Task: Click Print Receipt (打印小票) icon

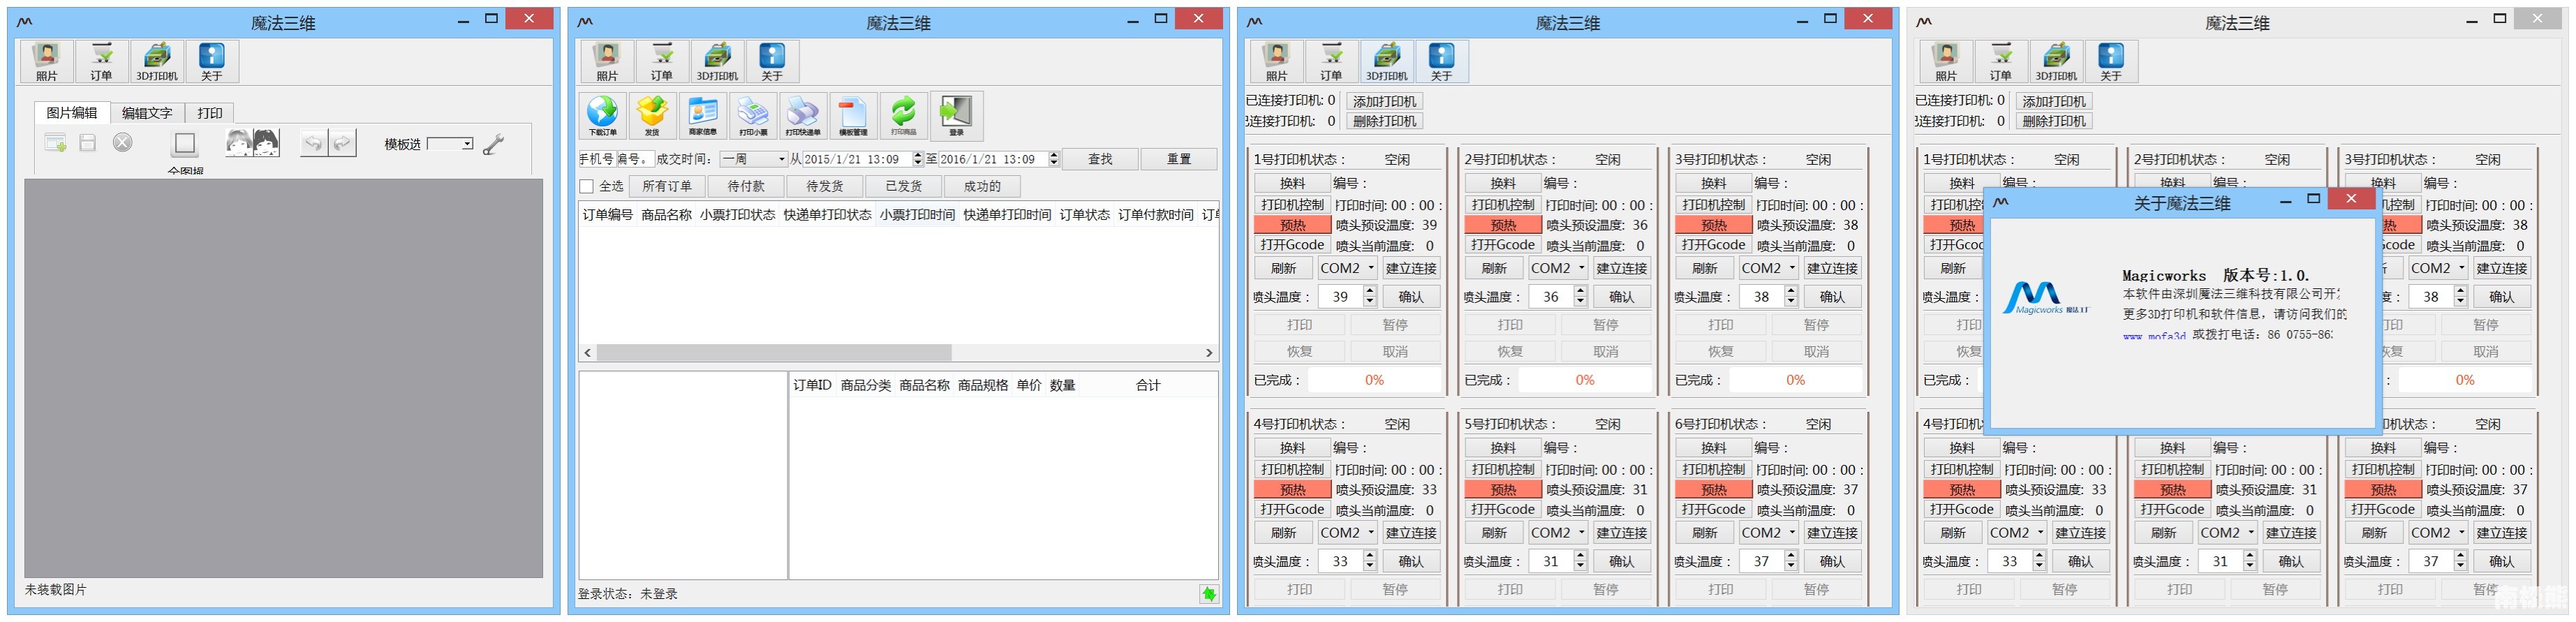Action: (753, 116)
